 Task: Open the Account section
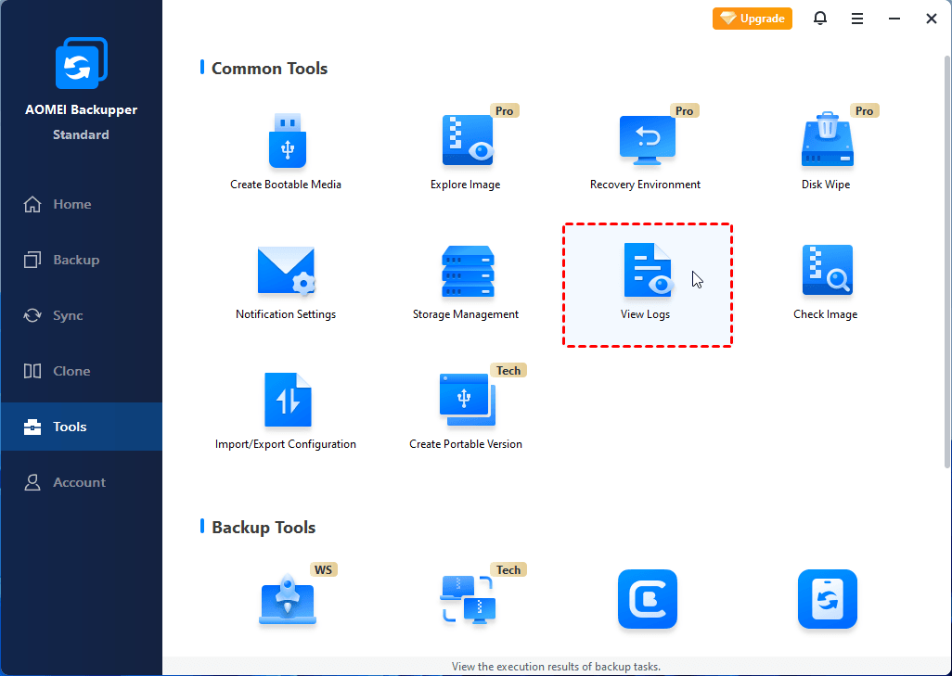tap(82, 482)
